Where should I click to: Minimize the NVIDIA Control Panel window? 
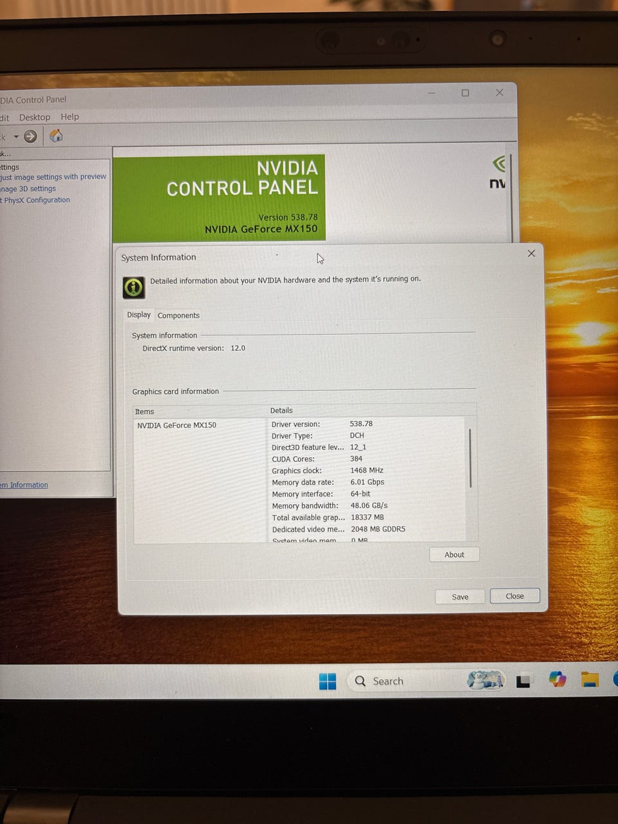coord(431,93)
